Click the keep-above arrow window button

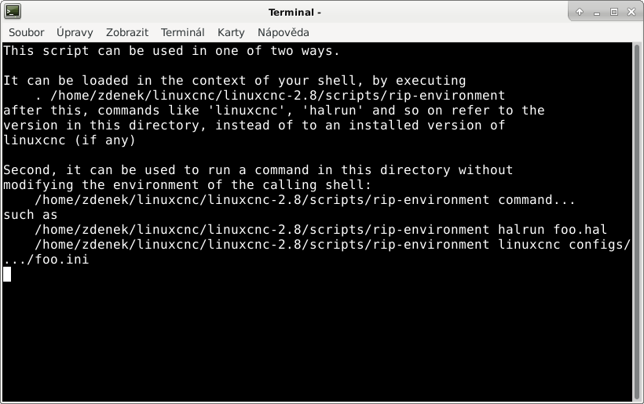coord(580,12)
